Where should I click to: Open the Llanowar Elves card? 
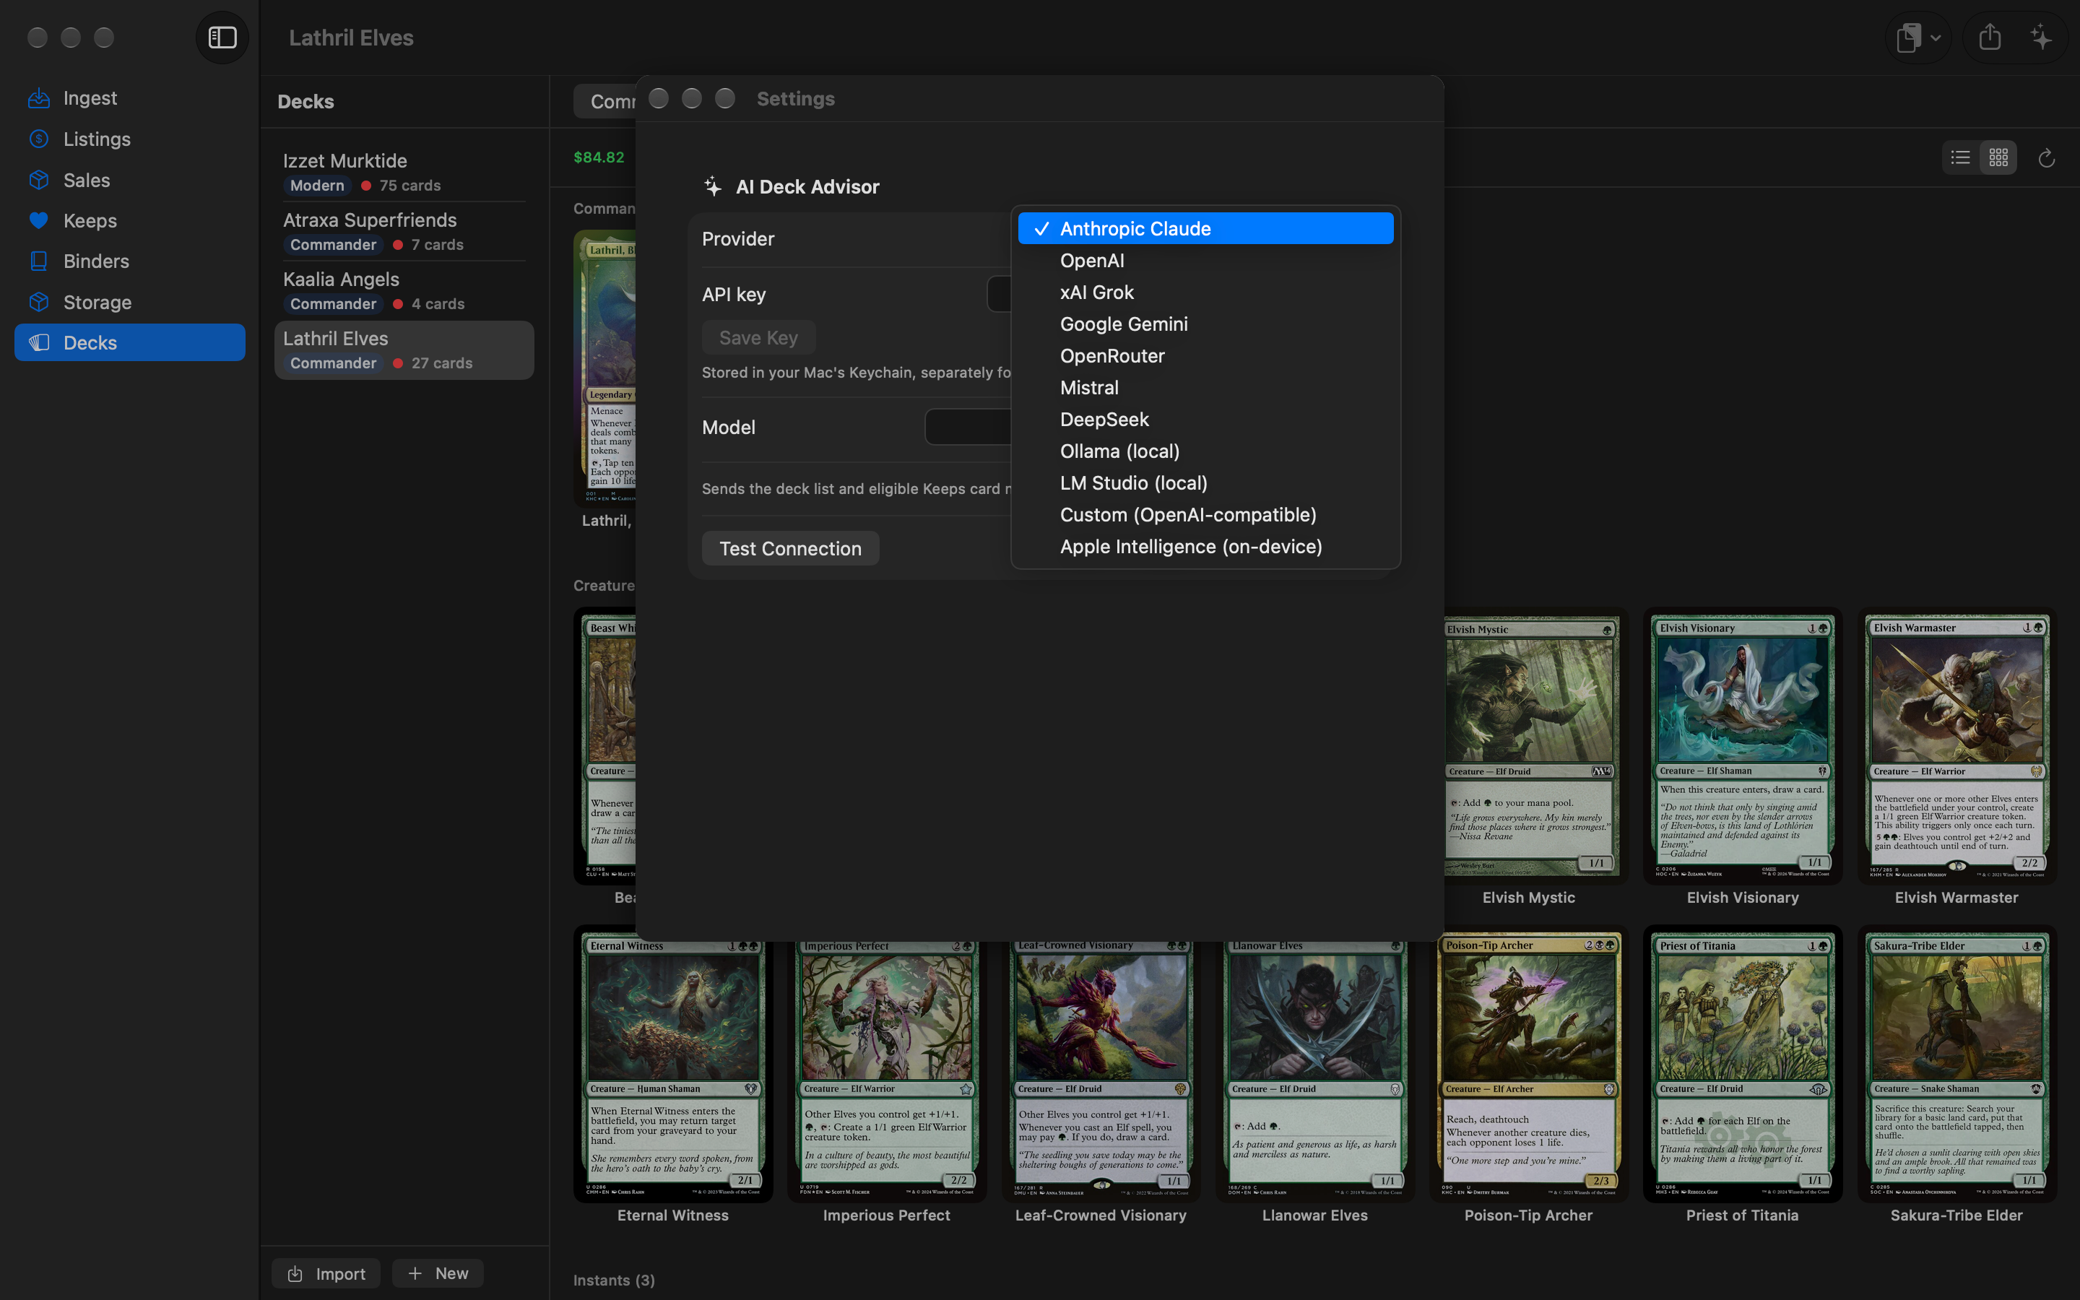click(x=1315, y=1071)
